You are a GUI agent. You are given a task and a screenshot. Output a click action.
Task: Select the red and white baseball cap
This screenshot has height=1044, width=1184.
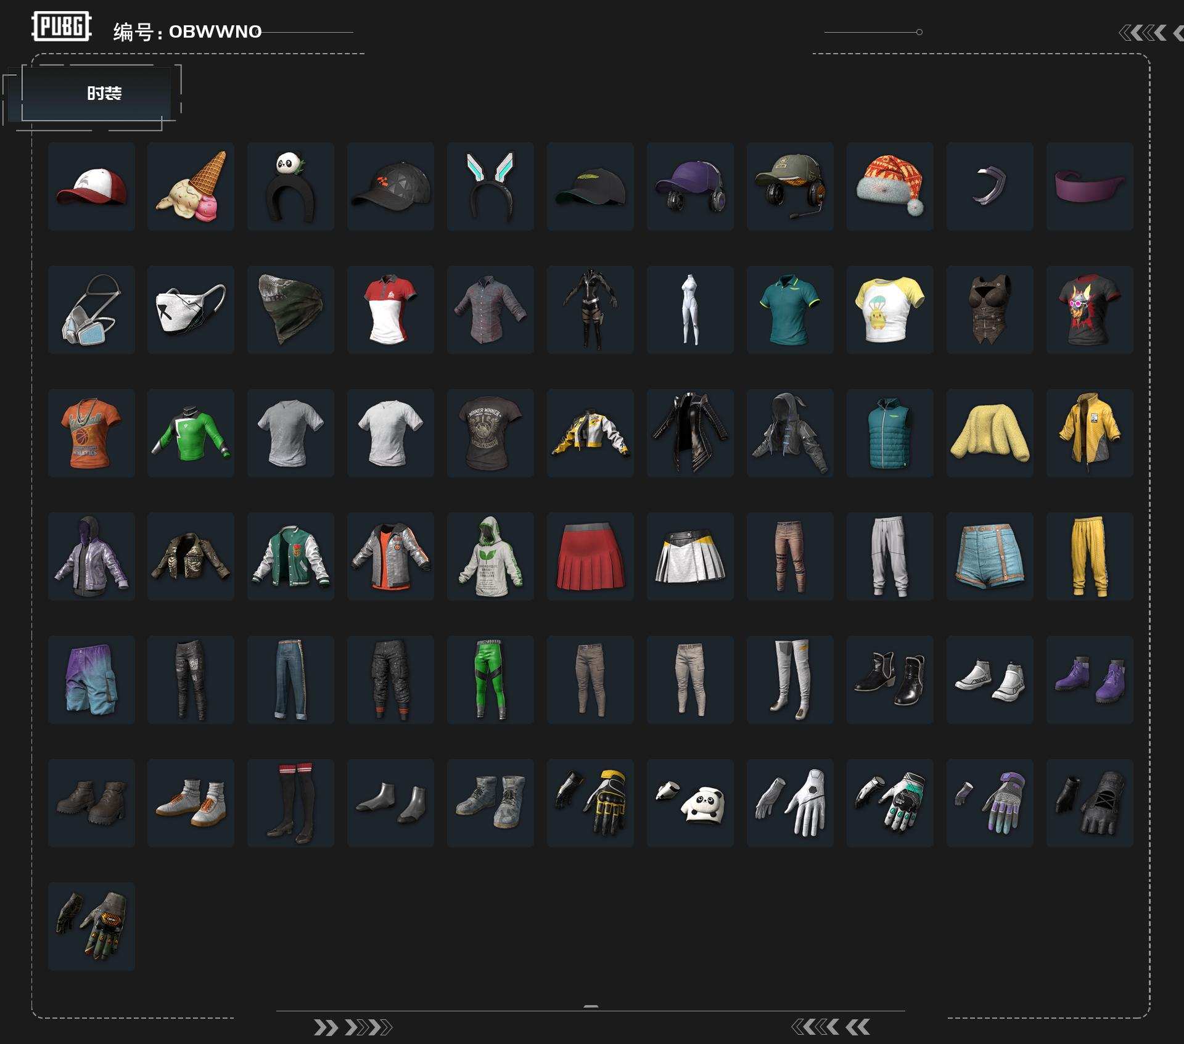click(91, 186)
